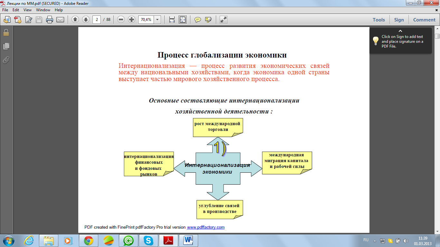Screen dimensions: 440x247
Task: Click the volume speaker tray icon
Action: pos(406,241)
